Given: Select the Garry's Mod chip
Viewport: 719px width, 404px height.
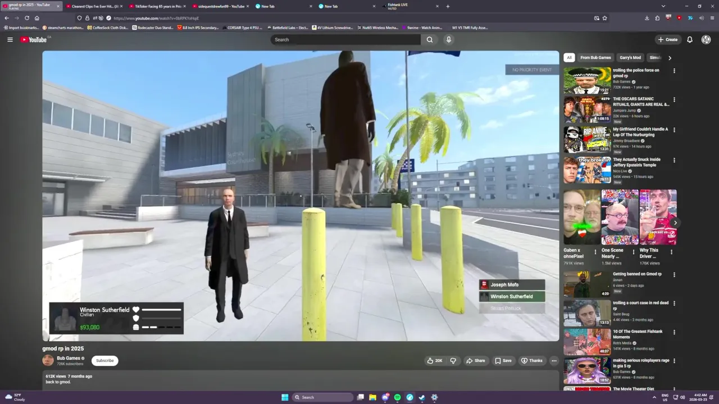Looking at the screenshot, I should pyautogui.click(x=630, y=57).
